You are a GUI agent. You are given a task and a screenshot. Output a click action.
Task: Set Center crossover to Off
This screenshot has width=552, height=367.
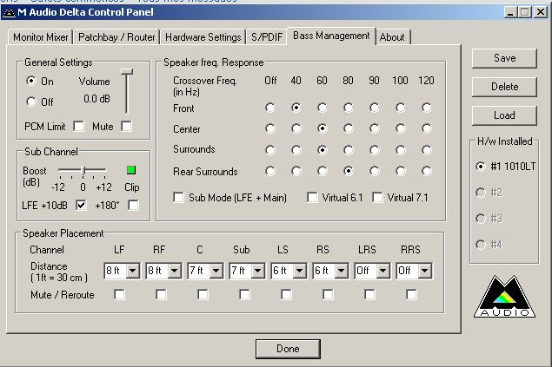click(270, 129)
